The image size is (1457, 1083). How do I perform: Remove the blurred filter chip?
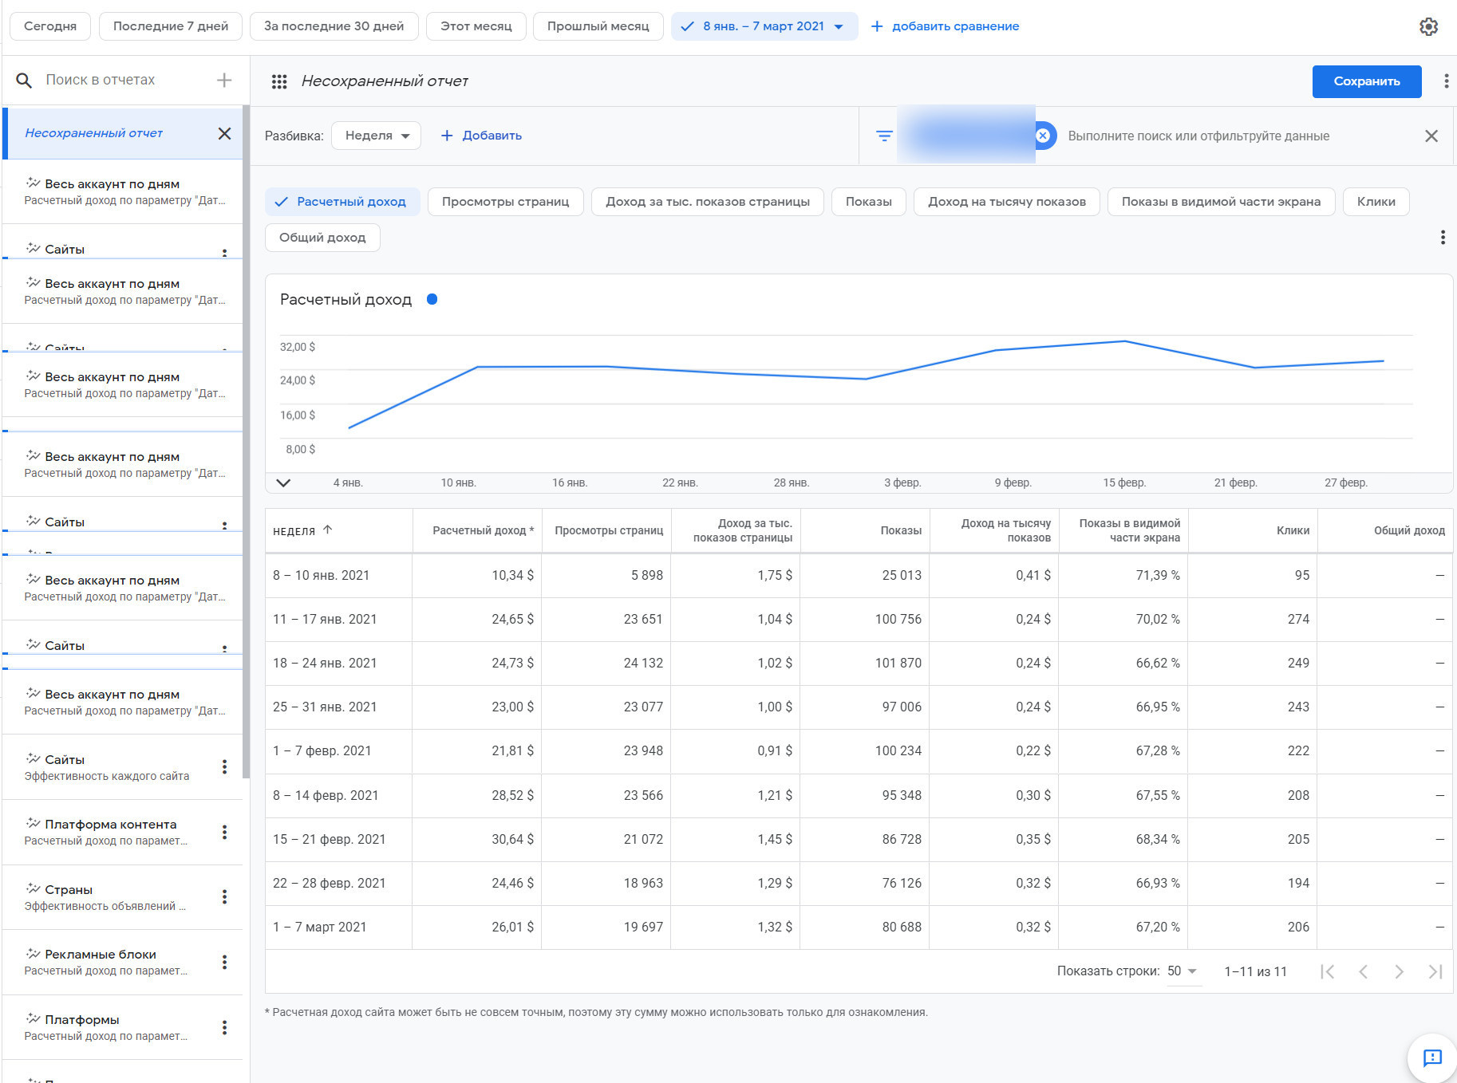point(1043,136)
